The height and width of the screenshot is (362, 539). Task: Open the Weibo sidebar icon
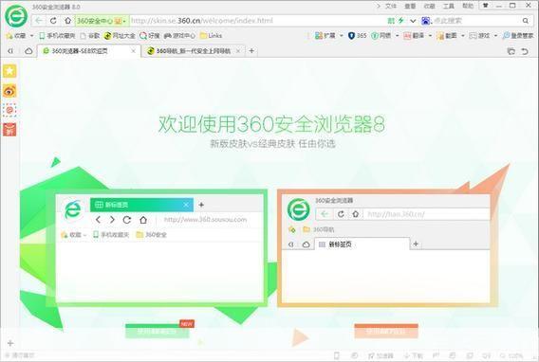pos(9,91)
